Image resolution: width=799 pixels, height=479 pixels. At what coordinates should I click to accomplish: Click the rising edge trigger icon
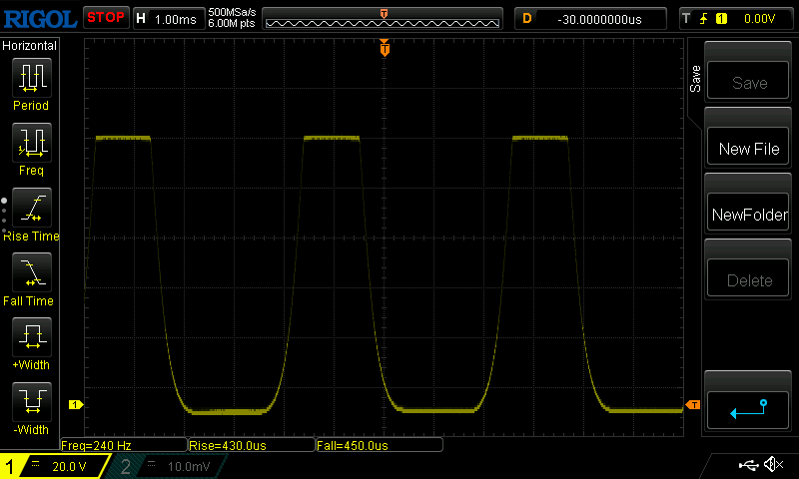704,19
